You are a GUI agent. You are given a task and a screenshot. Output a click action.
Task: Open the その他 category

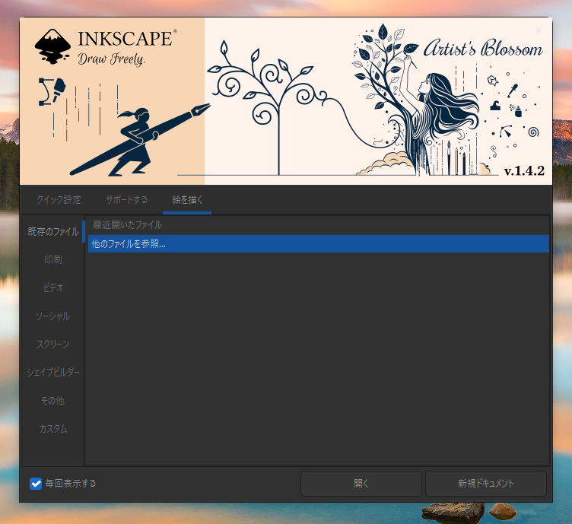click(52, 400)
